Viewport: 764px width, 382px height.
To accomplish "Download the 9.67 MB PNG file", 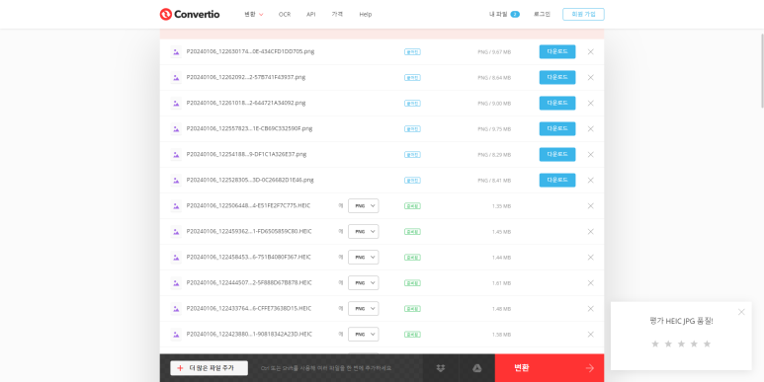I will pos(556,51).
